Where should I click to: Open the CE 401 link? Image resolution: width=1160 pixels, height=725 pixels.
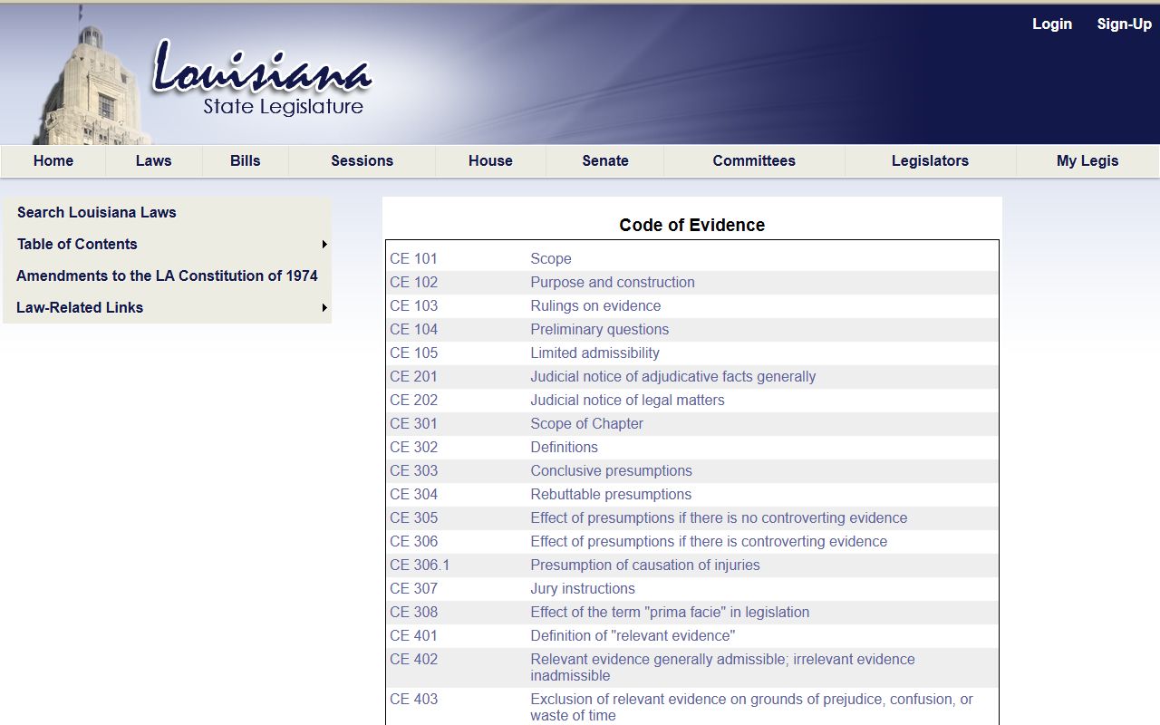point(413,636)
